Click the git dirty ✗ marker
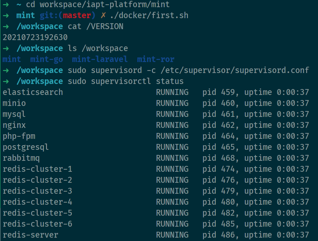The width and height of the screenshot is (318, 241). tap(103, 16)
